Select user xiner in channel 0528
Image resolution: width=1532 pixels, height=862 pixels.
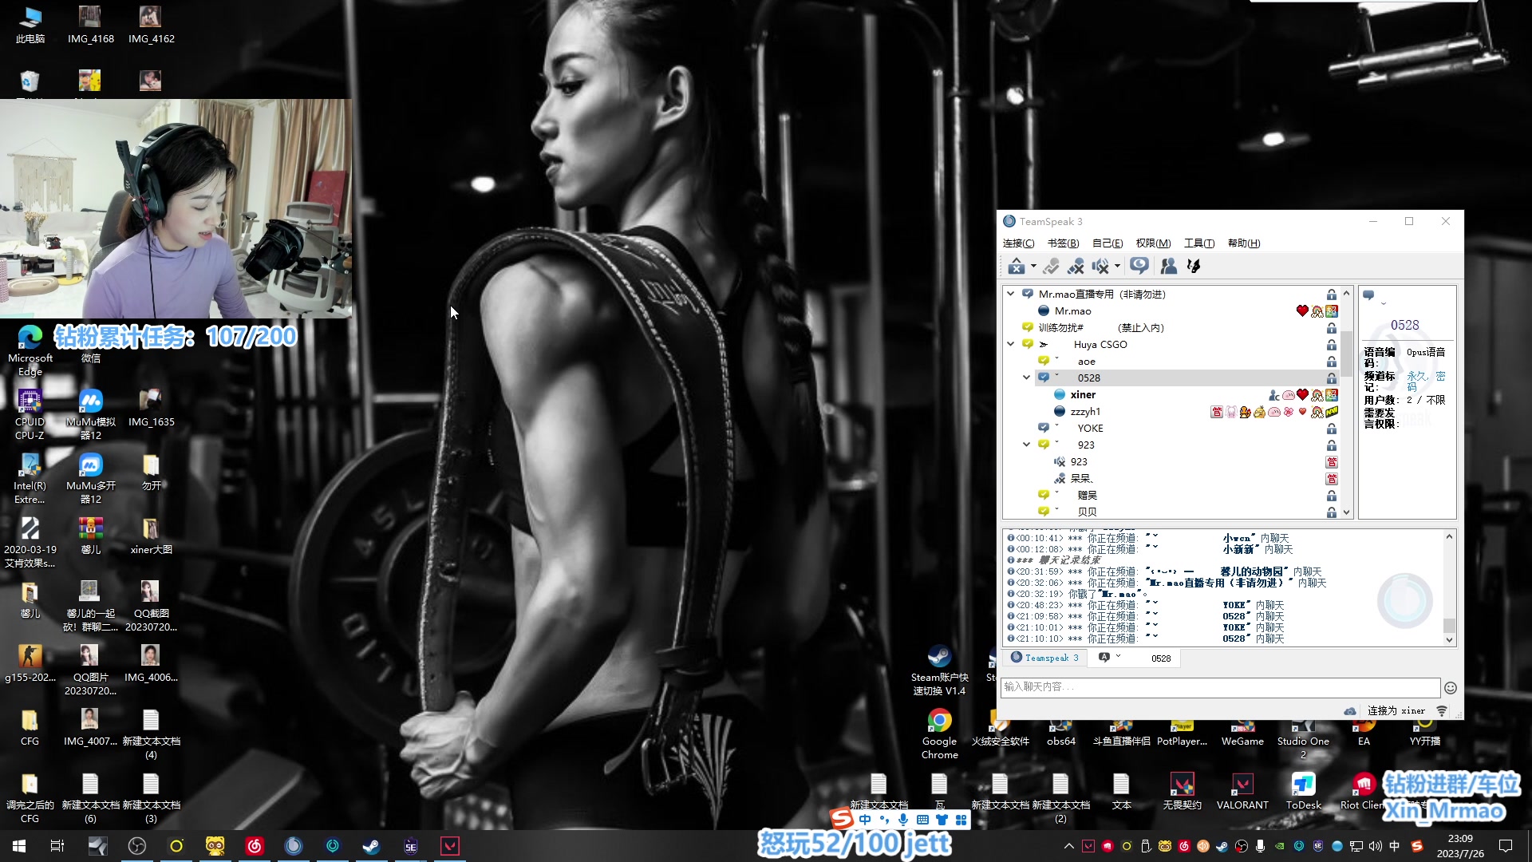(x=1083, y=395)
